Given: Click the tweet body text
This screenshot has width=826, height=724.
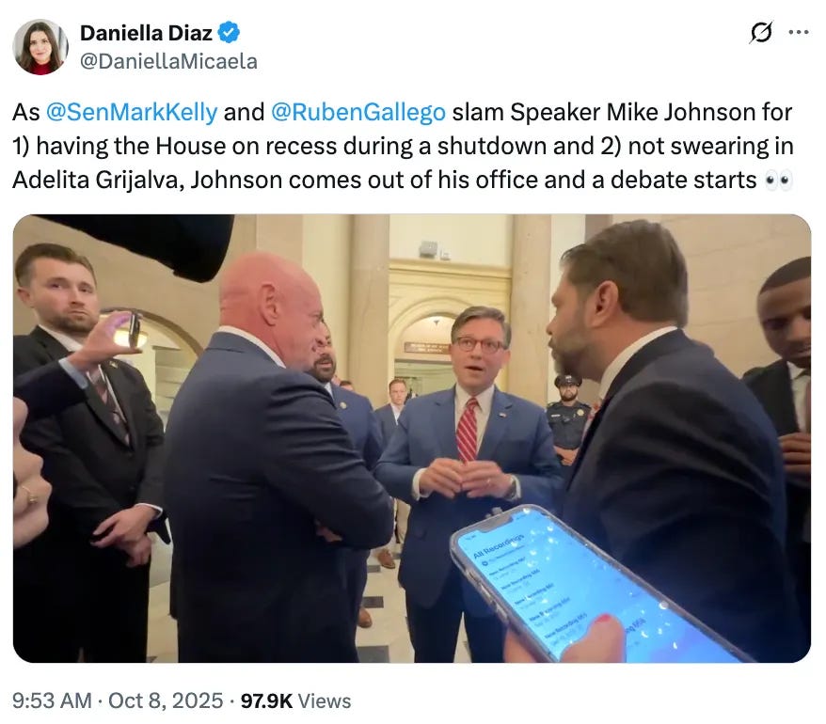Looking at the screenshot, I should click(x=403, y=146).
